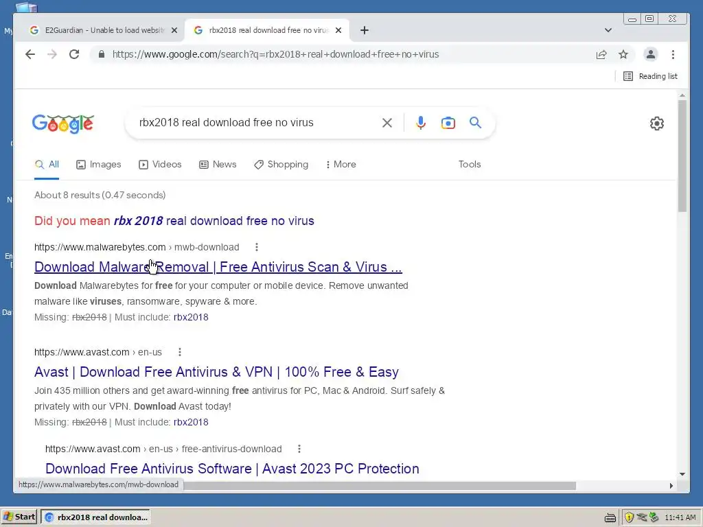Clear the search box with X
Image resolution: width=703 pixels, height=527 pixels.
(x=387, y=122)
